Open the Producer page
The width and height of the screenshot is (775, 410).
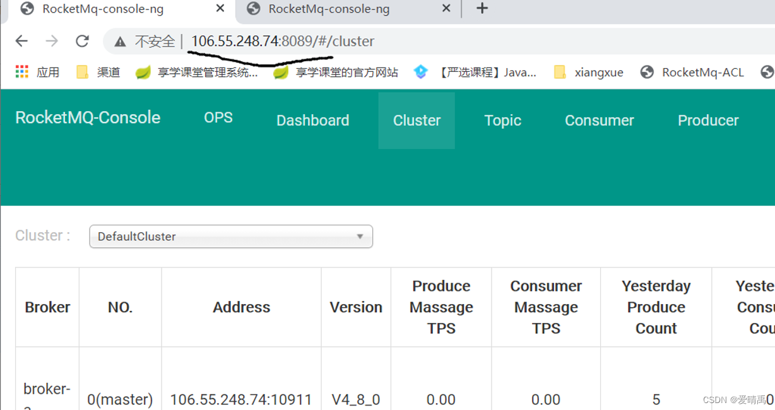(708, 120)
